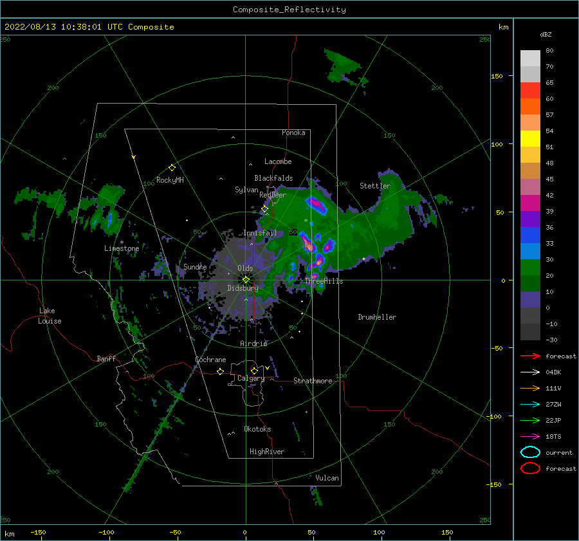
Task: Click the Didsbury label
Action: pos(243,288)
